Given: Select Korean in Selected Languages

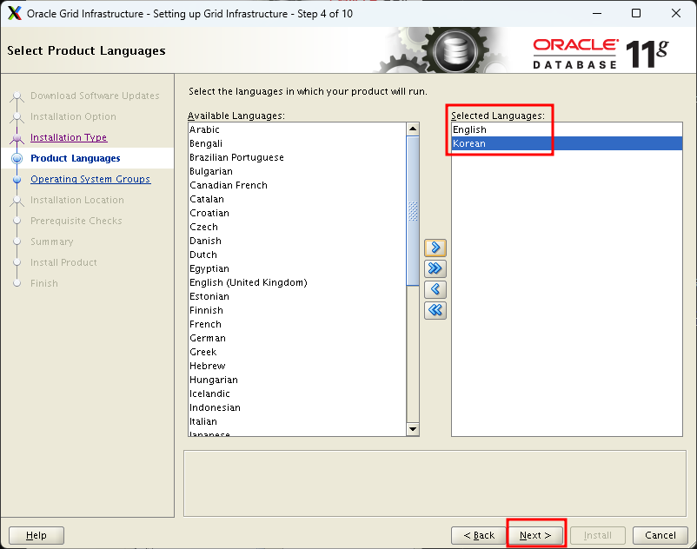Looking at the screenshot, I should (567, 143).
